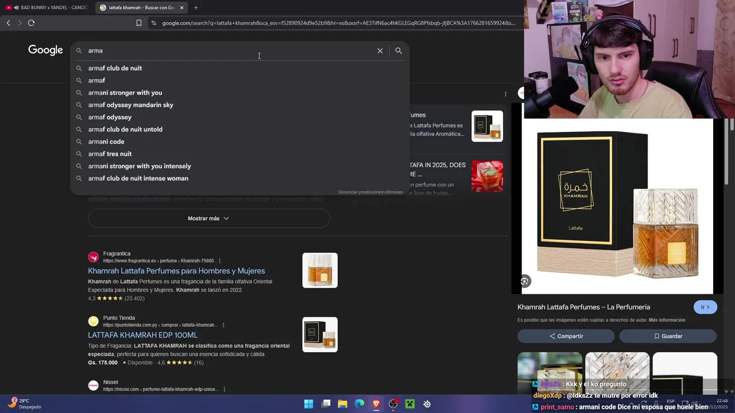The width and height of the screenshot is (735, 413).
Task: Click the large Khamrah perfume preview image
Action: pyautogui.click(x=617, y=206)
